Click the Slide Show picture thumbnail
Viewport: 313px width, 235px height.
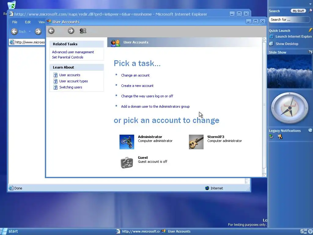click(x=290, y=72)
